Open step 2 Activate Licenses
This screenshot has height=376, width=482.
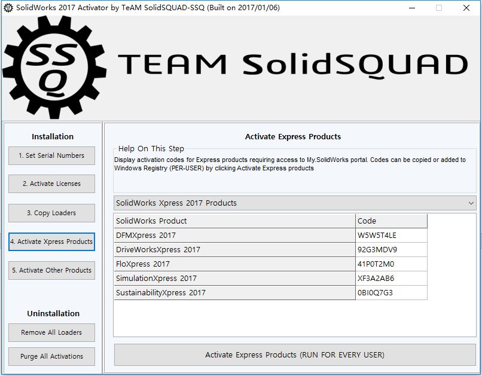51,184
